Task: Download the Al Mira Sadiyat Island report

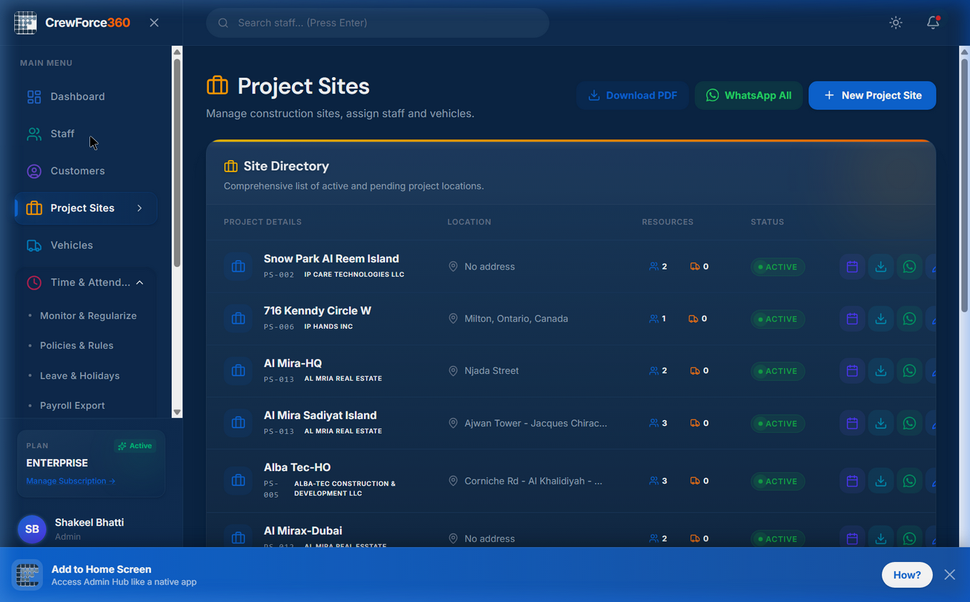Action: tap(881, 423)
